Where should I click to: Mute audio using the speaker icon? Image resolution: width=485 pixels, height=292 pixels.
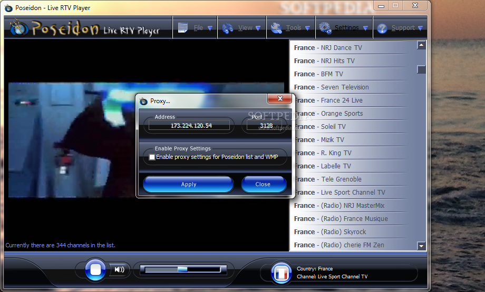pyautogui.click(x=119, y=270)
